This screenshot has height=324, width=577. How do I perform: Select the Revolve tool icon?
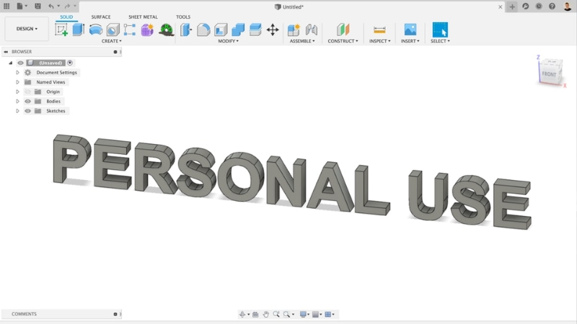[95, 30]
